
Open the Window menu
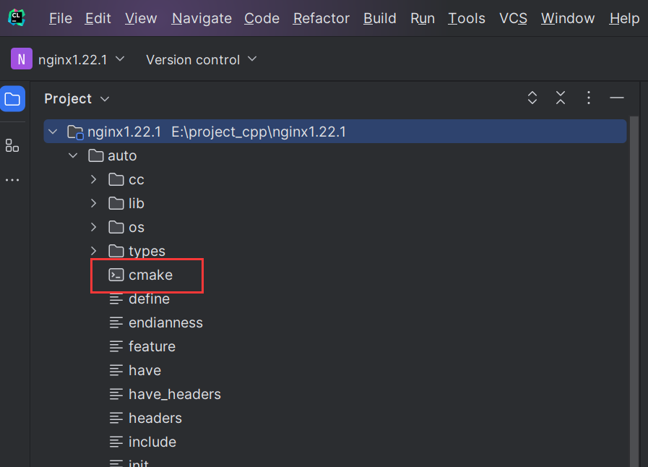pyautogui.click(x=568, y=18)
